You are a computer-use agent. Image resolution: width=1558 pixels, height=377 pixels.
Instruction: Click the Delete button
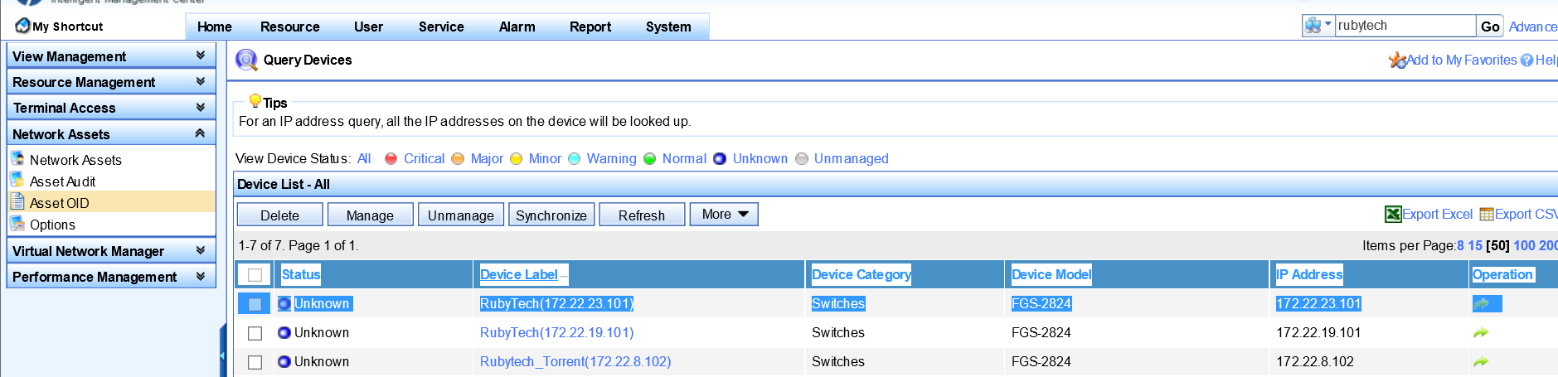pyautogui.click(x=280, y=215)
